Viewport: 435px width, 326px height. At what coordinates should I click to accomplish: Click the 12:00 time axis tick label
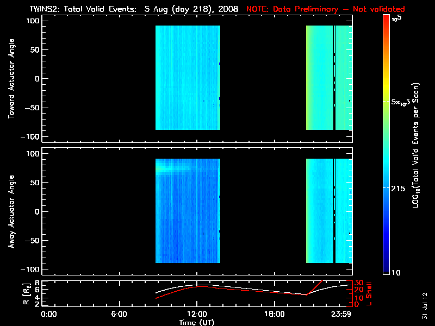(197, 314)
